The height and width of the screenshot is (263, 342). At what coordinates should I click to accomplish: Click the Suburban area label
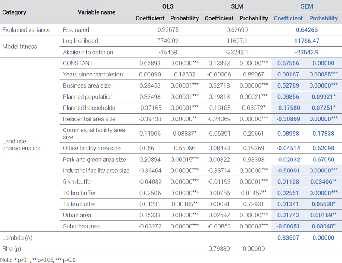tap(82, 226)
